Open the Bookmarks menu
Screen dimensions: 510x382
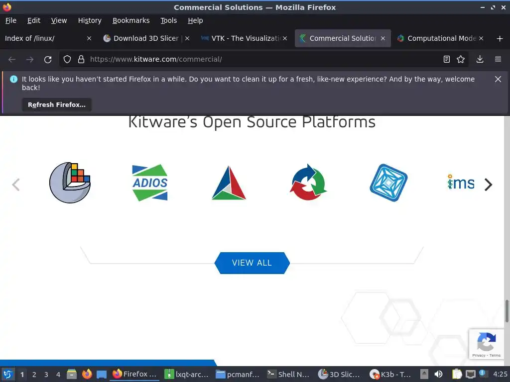pyautogui.click(x=131, y=20)
